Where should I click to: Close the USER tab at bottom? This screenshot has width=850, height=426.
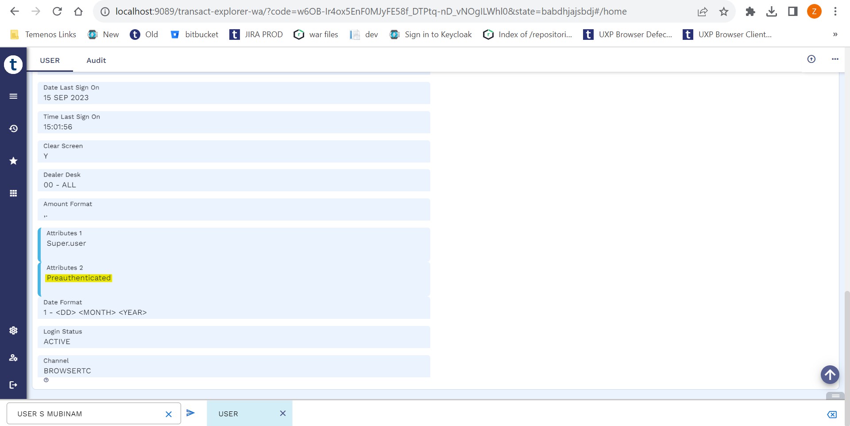[x=282, y=413]
